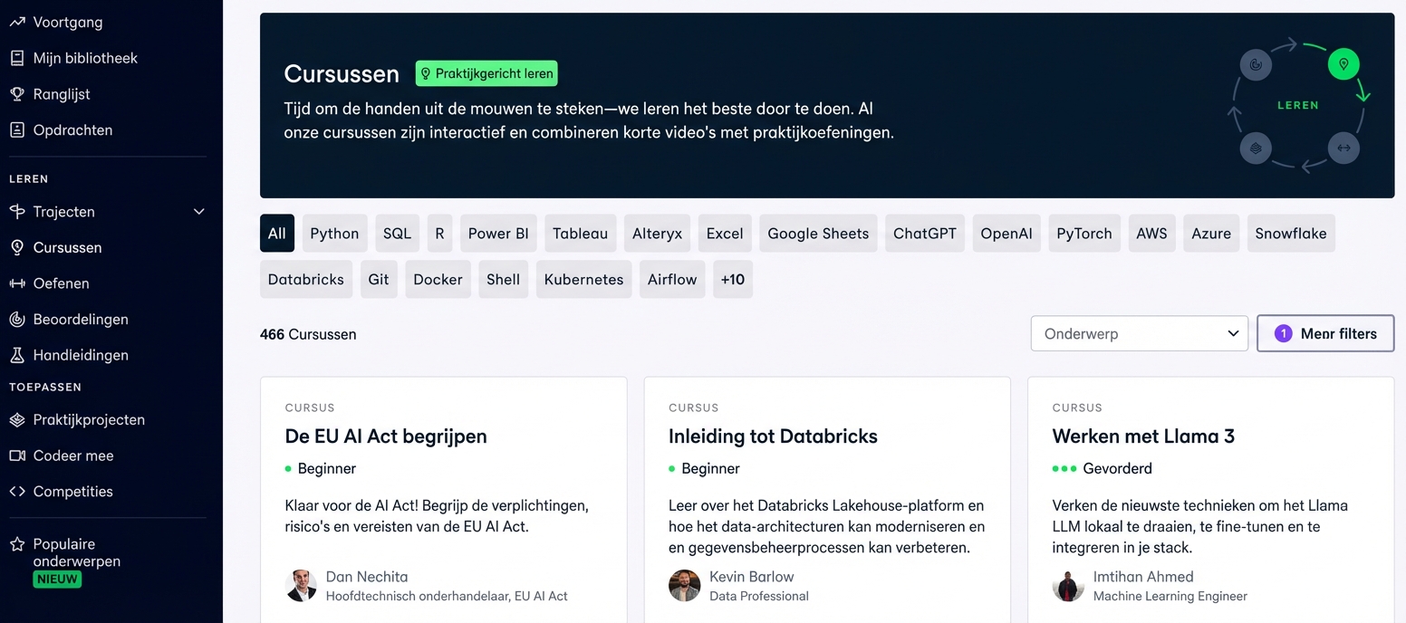Open Codeer mee from the sidebar
Viewport: 1406px width, 623px height.
click(74, 455)
